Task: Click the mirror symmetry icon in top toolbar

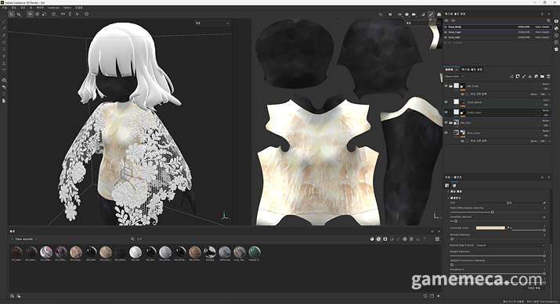Action: (x=63, y=14)
